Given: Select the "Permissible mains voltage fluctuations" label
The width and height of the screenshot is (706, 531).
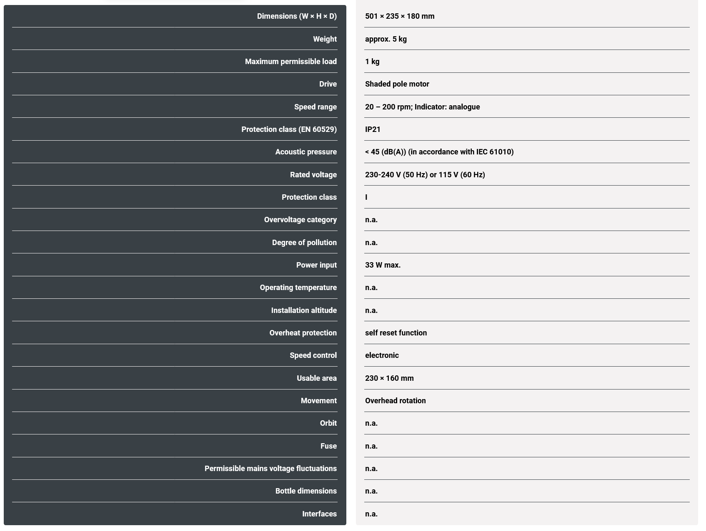Looking at the screenshot, I should pyautogui.click(x=270, y=469).
